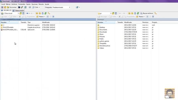This screenshot has height=100, width=178.
Task: Sort local files by Tamaño column
Action: (23, 22)
